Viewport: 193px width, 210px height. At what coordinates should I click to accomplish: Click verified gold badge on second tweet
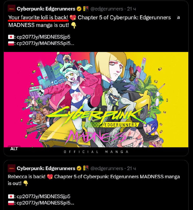(79, 168)
